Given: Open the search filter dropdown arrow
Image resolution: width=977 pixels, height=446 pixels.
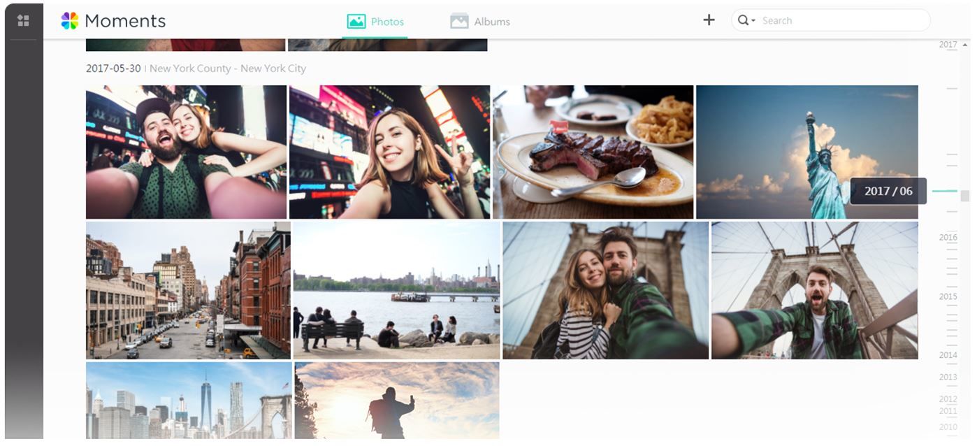Looking at the screenshot, I should (753, 21).
